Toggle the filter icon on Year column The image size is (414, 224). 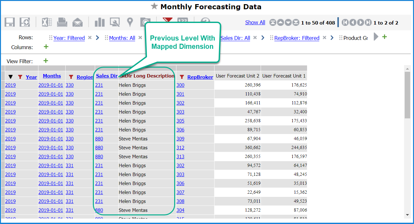20,77
